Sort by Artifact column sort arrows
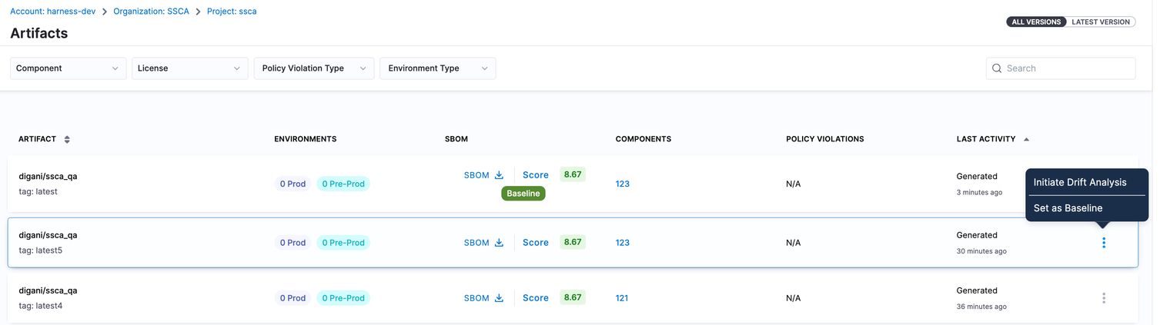The height and width of the screenshot is (325, 1170). point(67,139)
